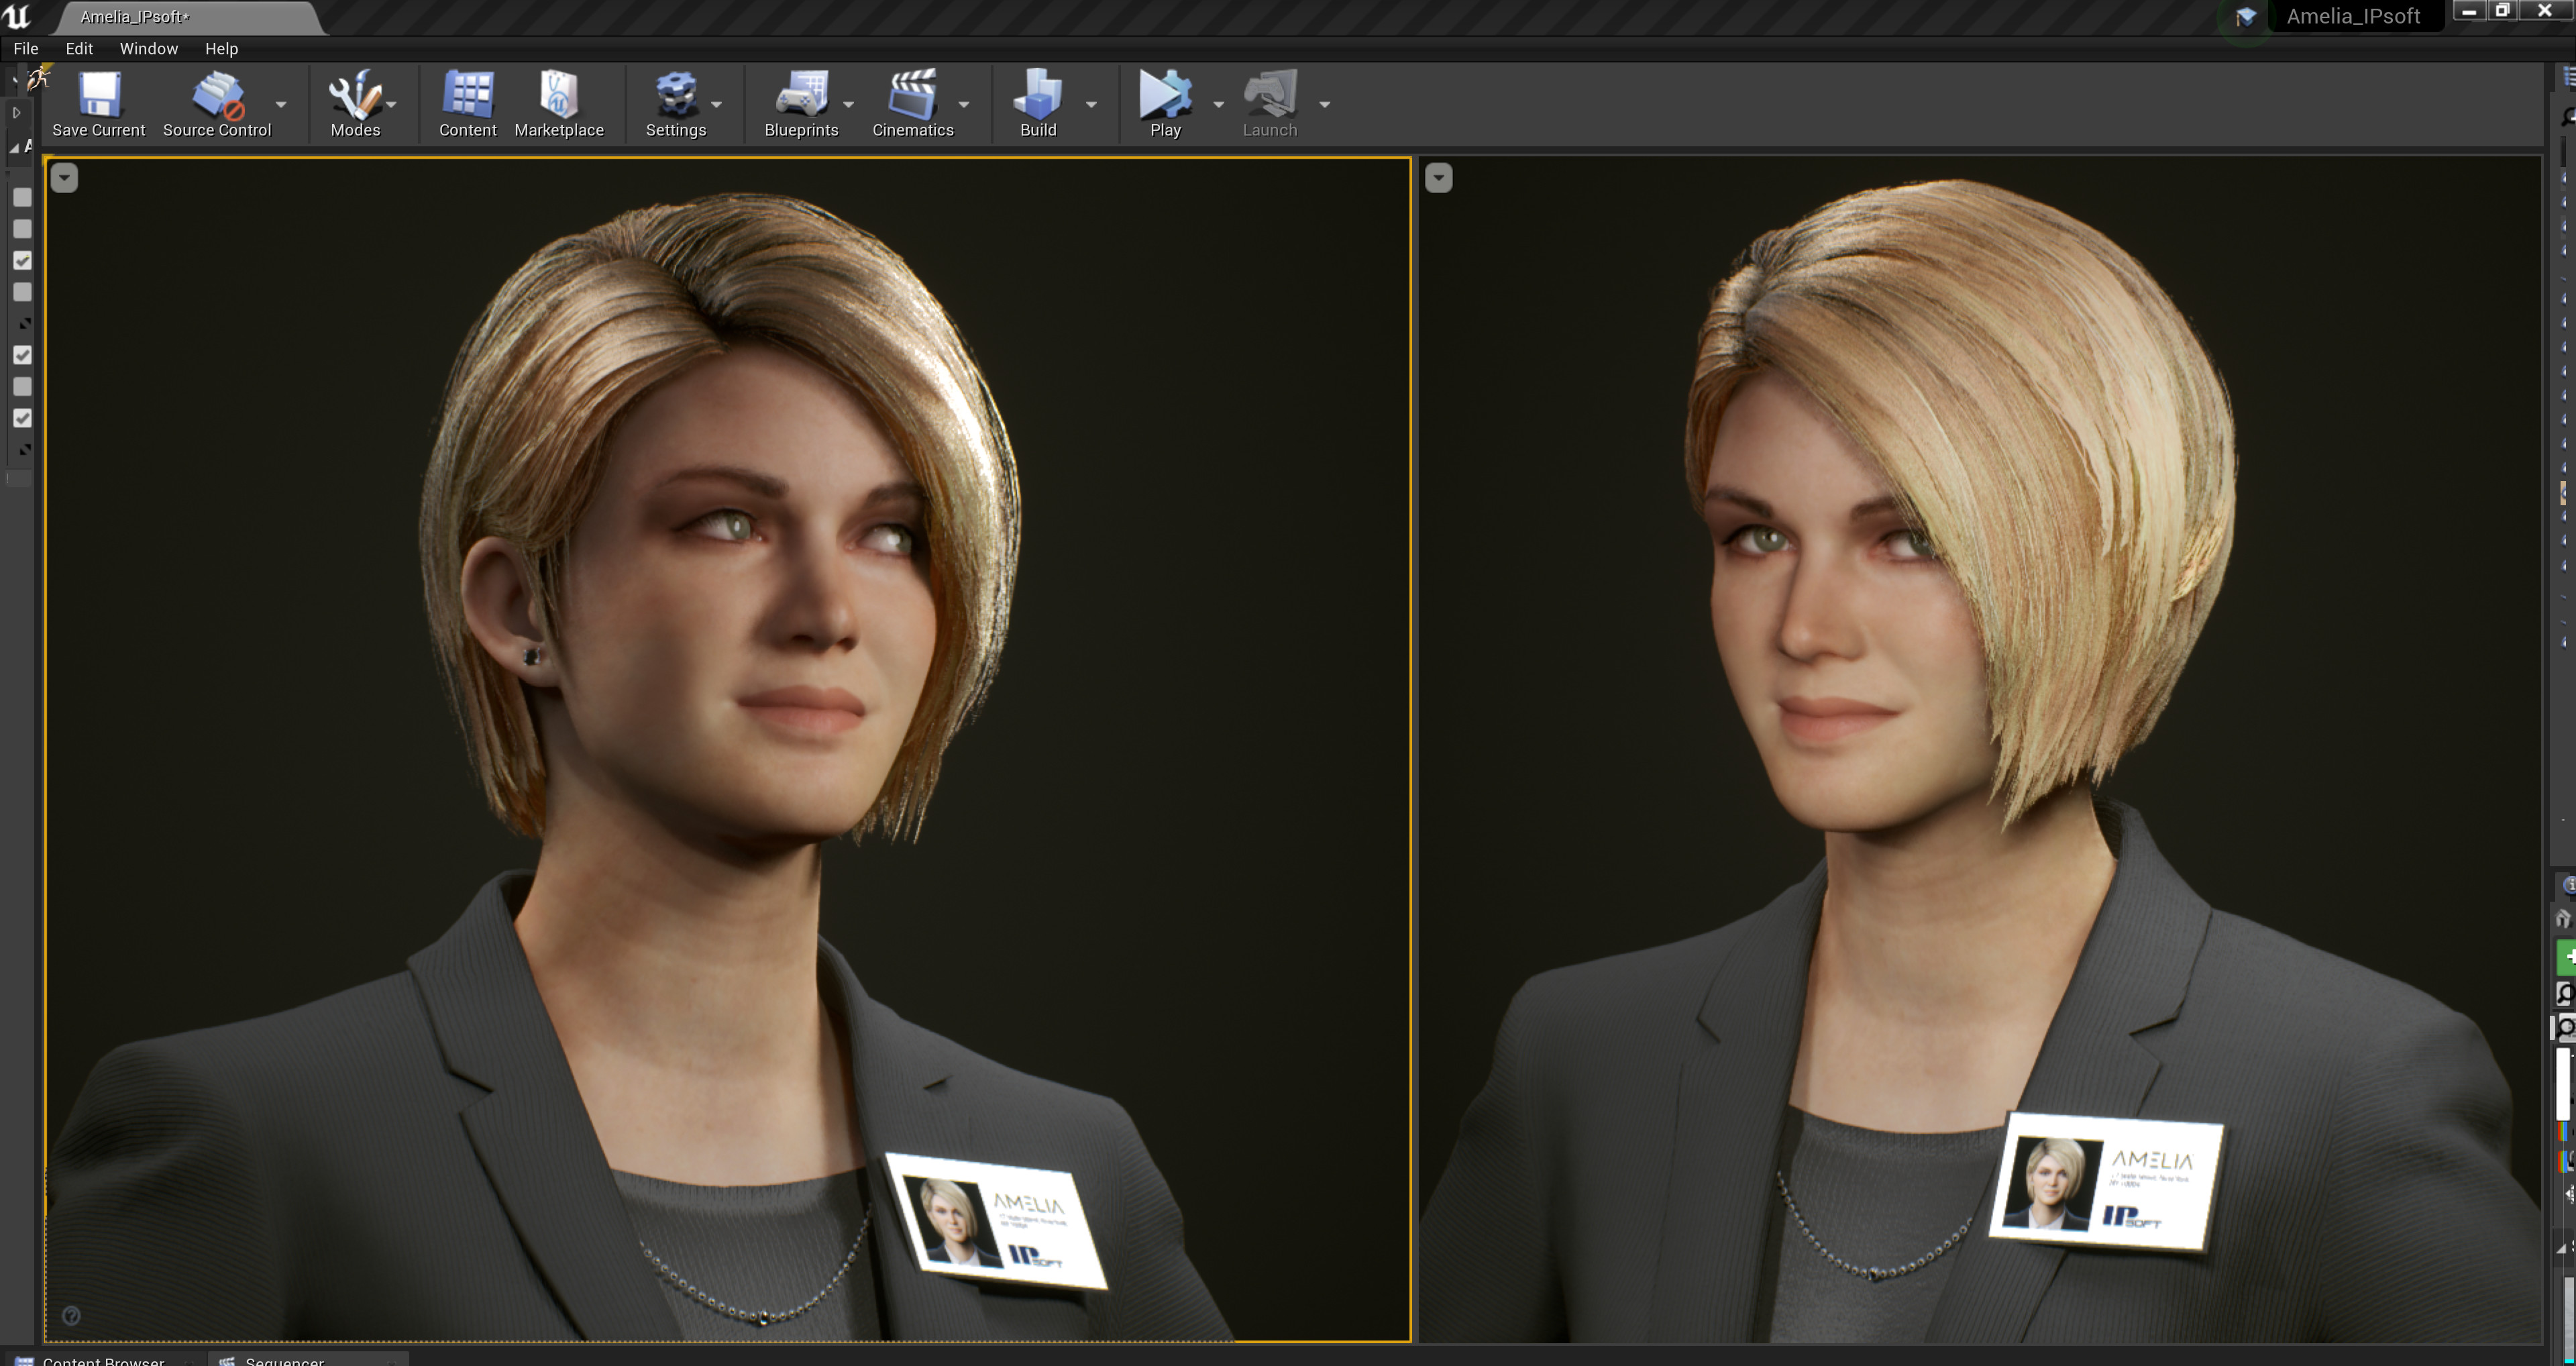The image size is (2576, 1366).
Task: Uncheck the fifth checkbox in left panel
Action: point(22,355)
